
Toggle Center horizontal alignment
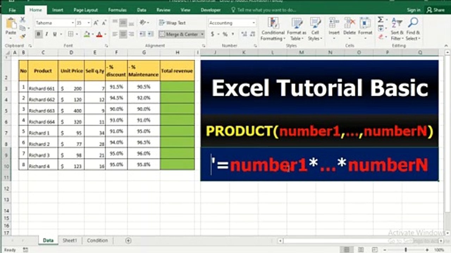click(123, 34)
